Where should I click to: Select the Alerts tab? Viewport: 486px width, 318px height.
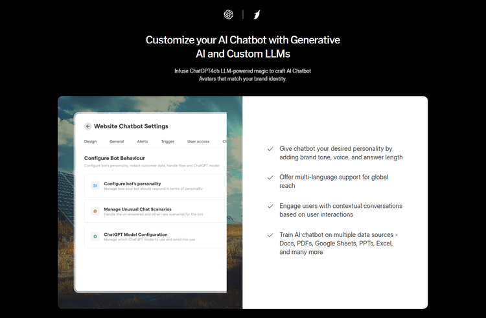click(x=143, y=141)
